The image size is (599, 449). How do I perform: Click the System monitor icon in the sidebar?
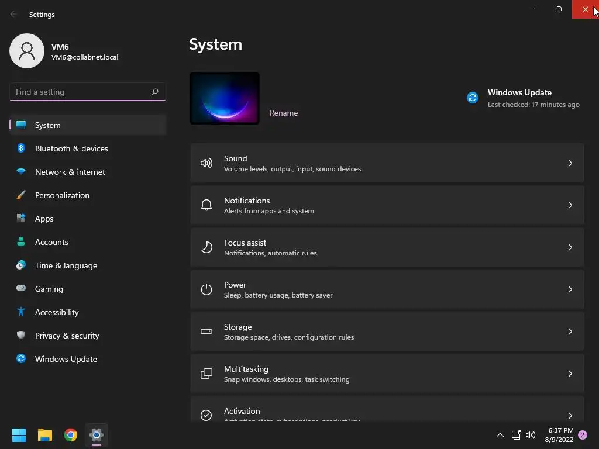[21, 125]
